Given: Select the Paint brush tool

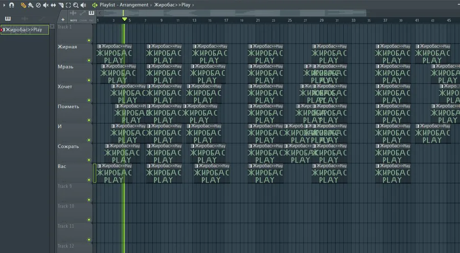Looking at the screenshot, I should coord(31,5).
